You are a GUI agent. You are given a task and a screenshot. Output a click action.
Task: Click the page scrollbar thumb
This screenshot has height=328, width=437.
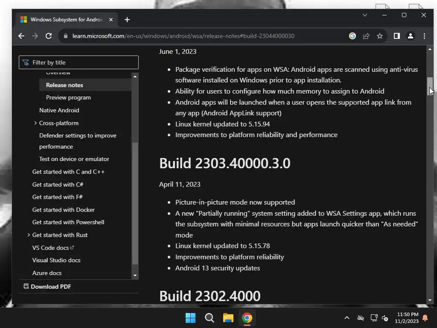click(430, 86)
